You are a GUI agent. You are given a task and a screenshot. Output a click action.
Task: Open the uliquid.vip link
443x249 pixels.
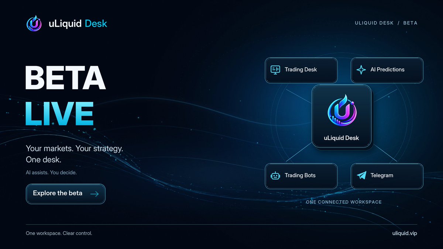405,234
